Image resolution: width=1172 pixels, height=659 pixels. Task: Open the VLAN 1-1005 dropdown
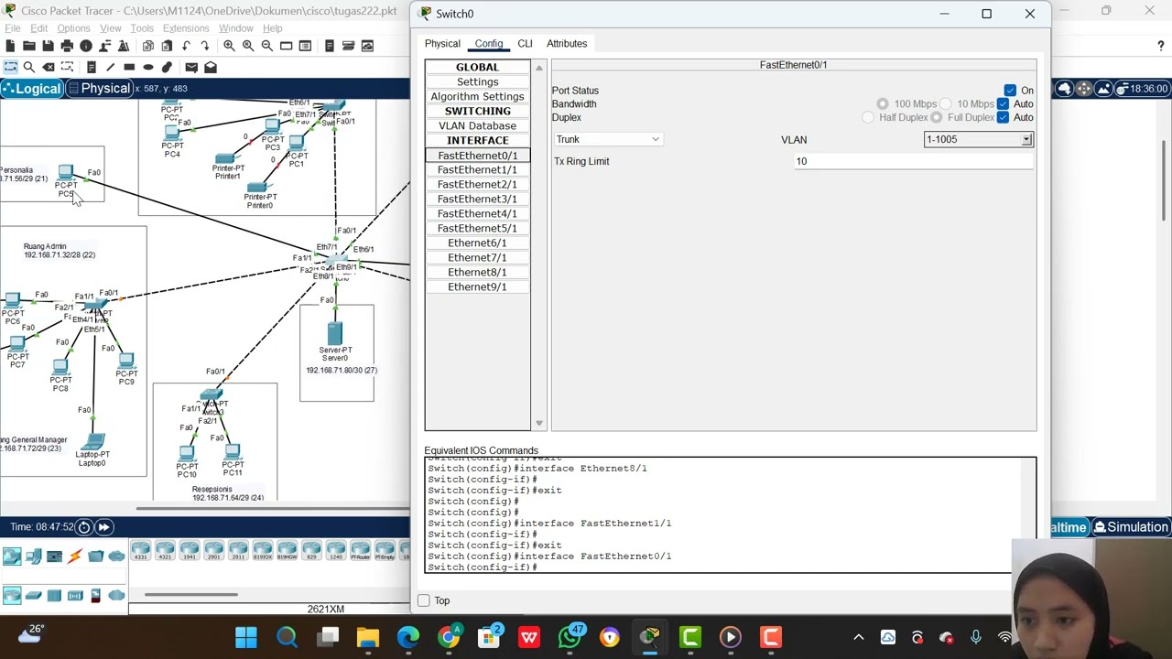(x=978, y=139)
